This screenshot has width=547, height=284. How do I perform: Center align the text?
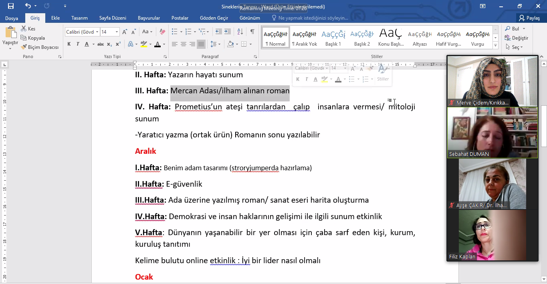pyautogui.click(x=183, y=44)
